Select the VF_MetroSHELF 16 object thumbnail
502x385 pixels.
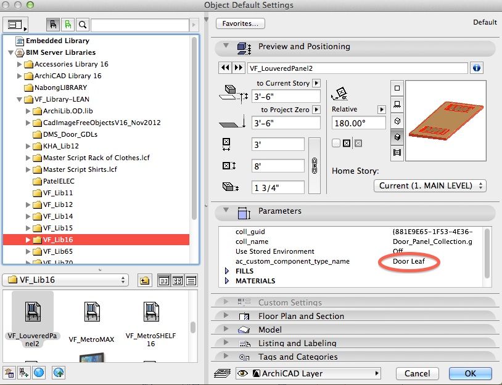click(151, 323)
